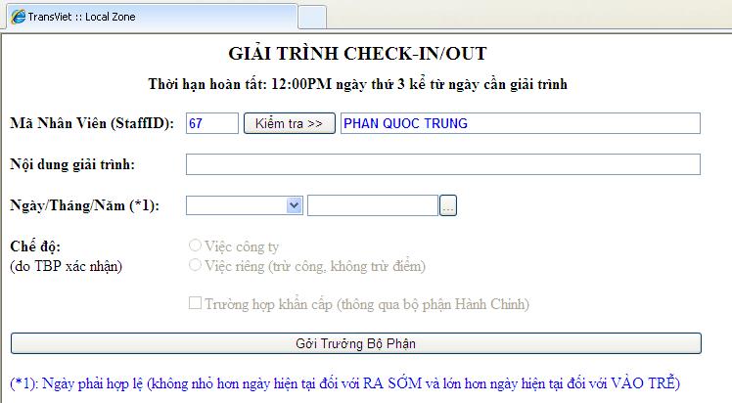The width and height of the screenshot is (732, 403).
Task: Select the TransViet :: Local Zone tab
Action: 152,17
